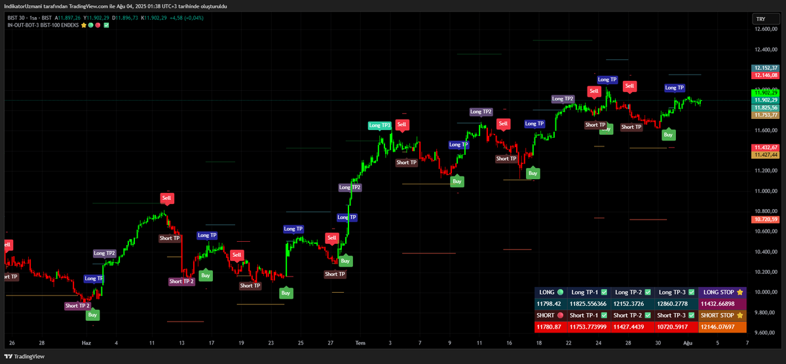Image resolution: width=786 pixels, height=364 pixels.
Task: Click the +4,58 (+0,04%) change value
Action: (185, 18)
